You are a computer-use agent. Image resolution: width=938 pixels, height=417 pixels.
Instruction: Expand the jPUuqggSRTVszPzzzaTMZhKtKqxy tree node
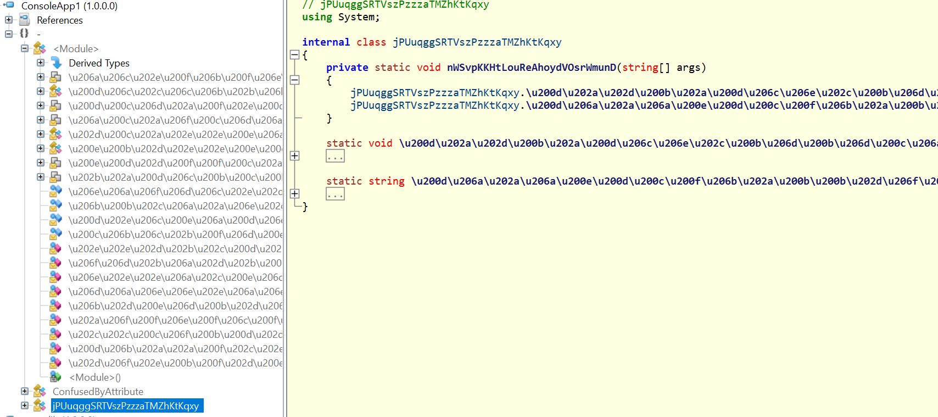pyautogui.click(x=25, y=405)
